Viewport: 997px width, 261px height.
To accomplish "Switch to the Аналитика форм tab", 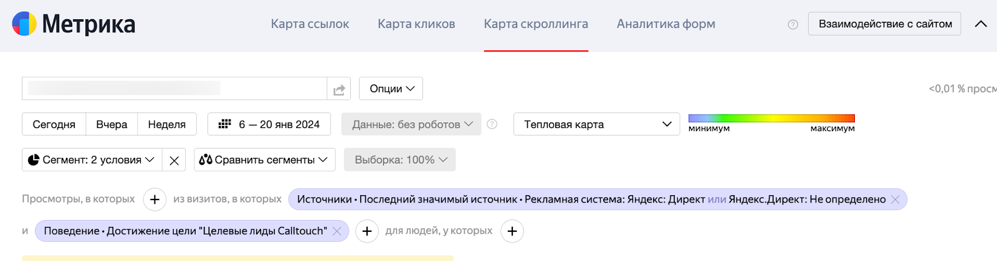I will click(666, 24).
